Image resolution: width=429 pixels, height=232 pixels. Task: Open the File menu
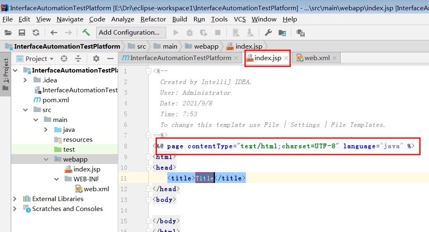tap(7, 19)
